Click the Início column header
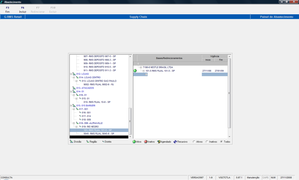 (x=208, y=60)
